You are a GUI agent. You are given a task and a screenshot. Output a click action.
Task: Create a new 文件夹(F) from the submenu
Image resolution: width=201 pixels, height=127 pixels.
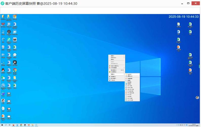[x=132, y=74]
